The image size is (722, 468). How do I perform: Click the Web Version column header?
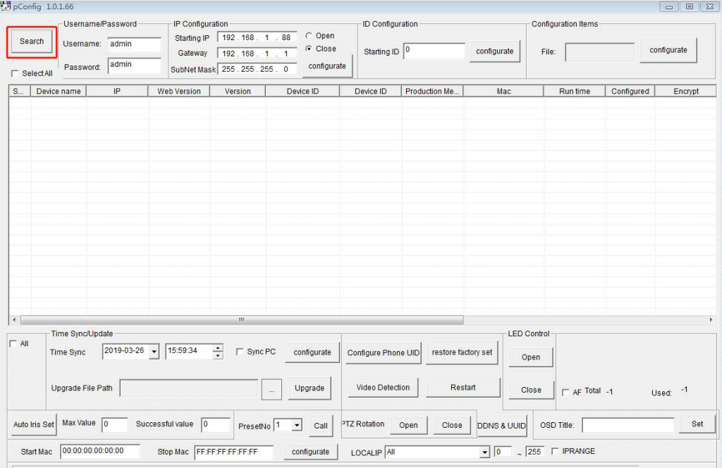pyautogui.click(x=179, y=91)
